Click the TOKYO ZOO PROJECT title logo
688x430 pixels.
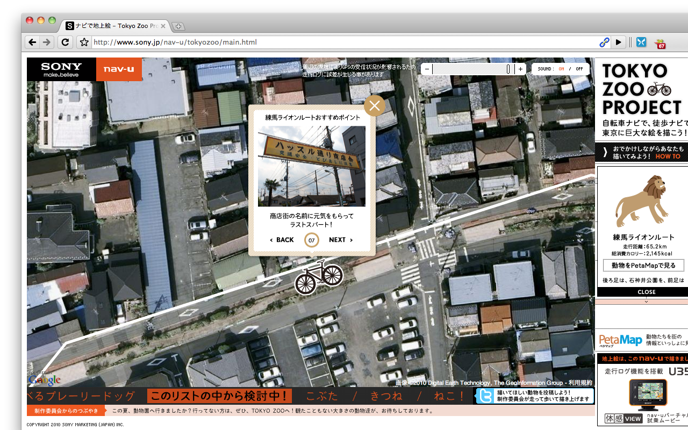[x=642, y=88]
